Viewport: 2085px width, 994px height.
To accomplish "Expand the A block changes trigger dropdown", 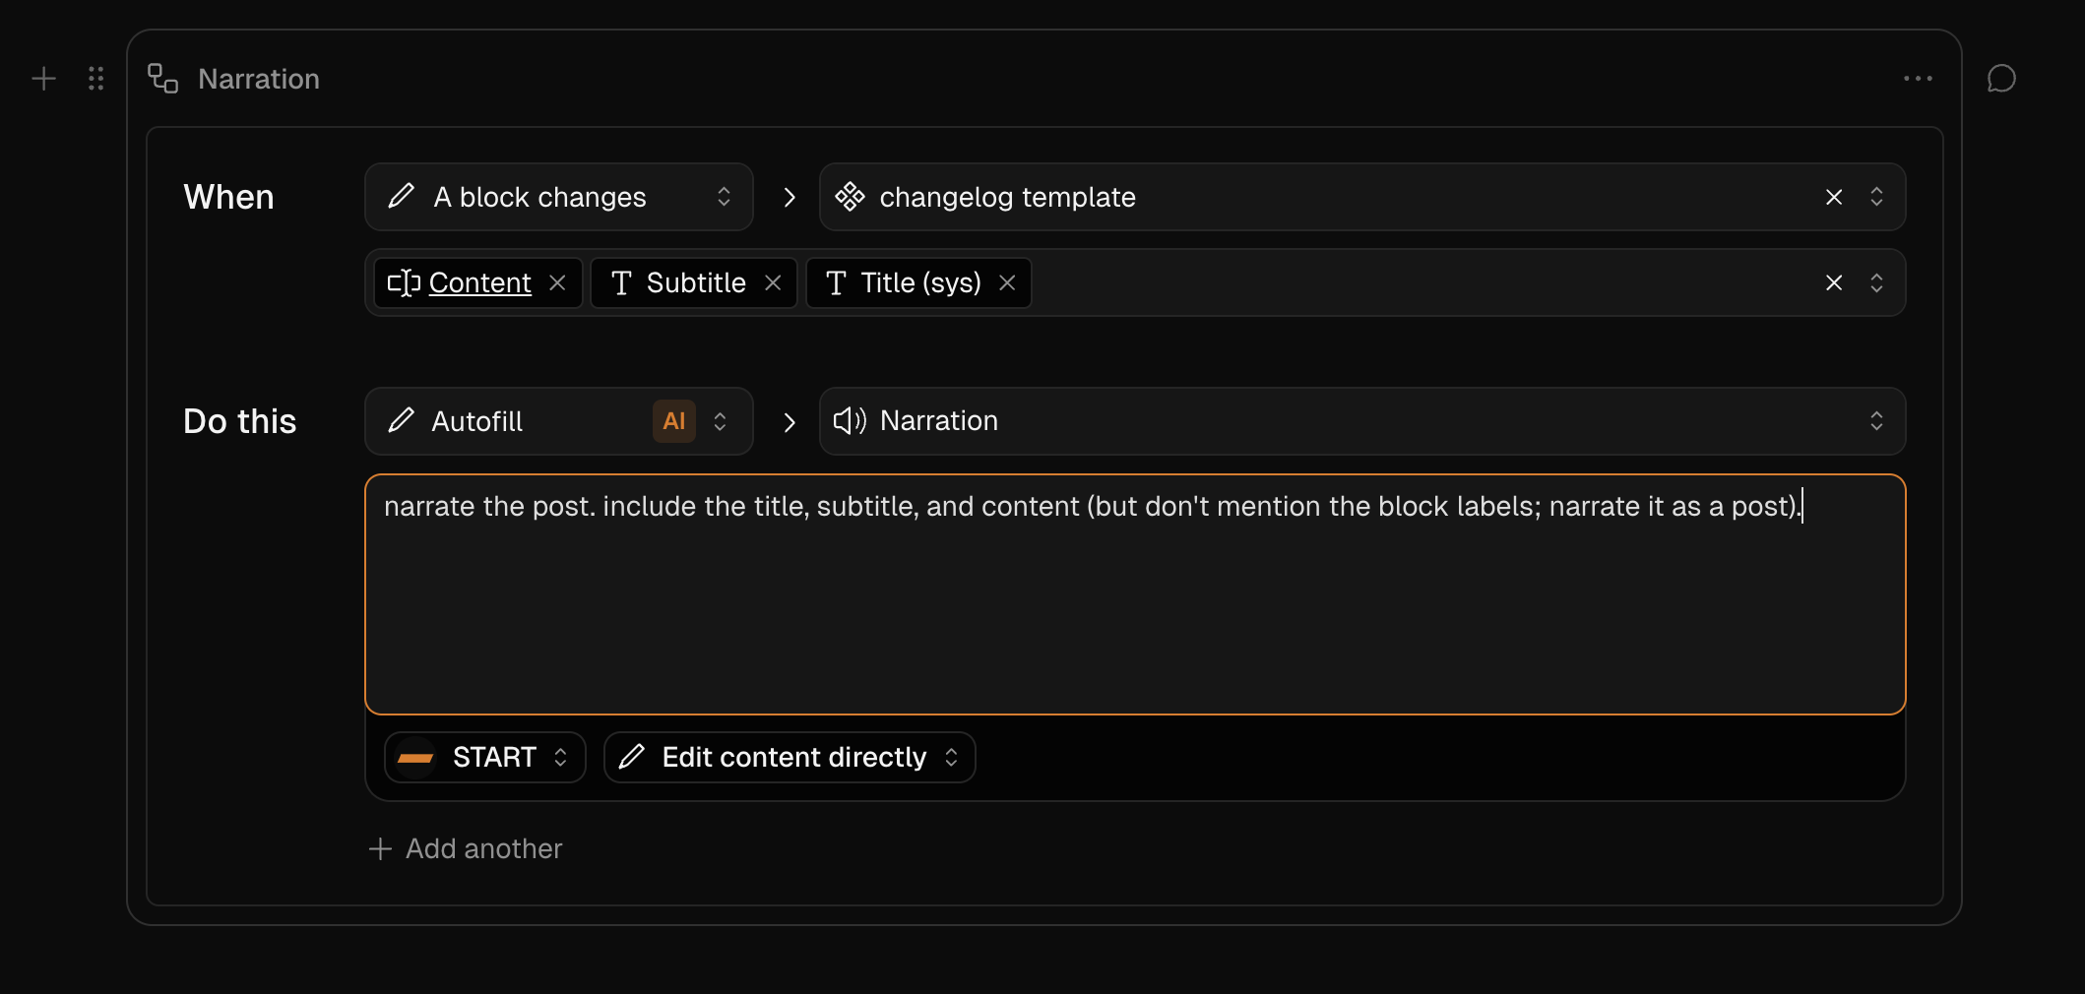I will tap(559, 197).
